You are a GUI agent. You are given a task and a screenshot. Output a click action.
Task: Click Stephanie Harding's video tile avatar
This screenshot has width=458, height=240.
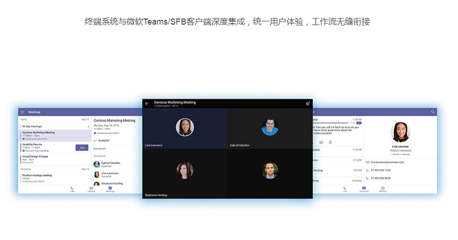point(184,171)
